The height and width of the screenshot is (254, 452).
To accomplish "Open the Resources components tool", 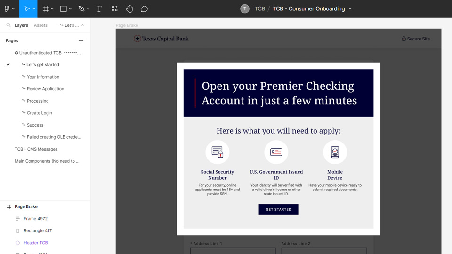I will click(x=114, y=9).
